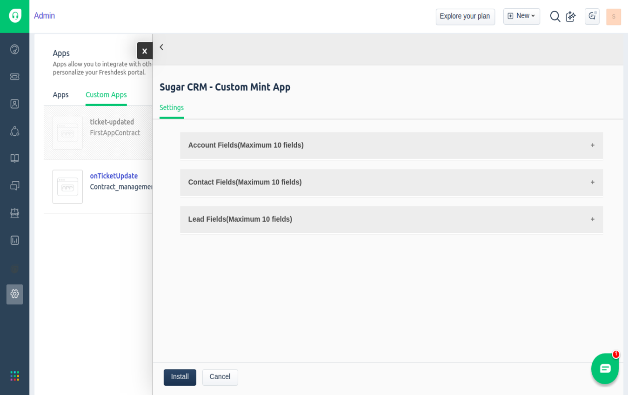Click the search magnifier icon

(555, 16)
